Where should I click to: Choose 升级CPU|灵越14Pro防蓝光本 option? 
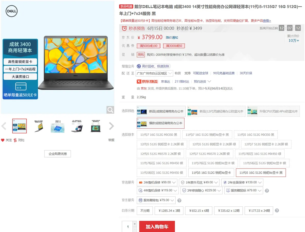(x=273, y=111)
